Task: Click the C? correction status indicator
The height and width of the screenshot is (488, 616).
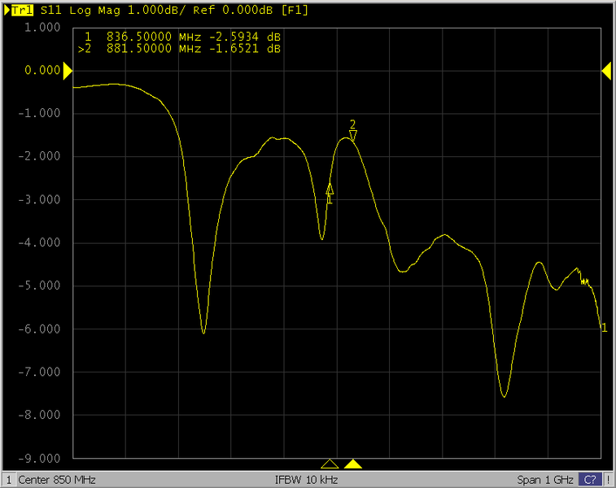Action: pyautogui.click(x=590, y=480)
